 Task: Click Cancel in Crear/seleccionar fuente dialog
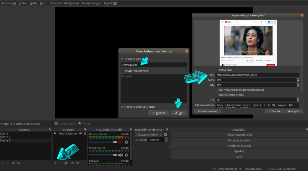coord(159,113)
